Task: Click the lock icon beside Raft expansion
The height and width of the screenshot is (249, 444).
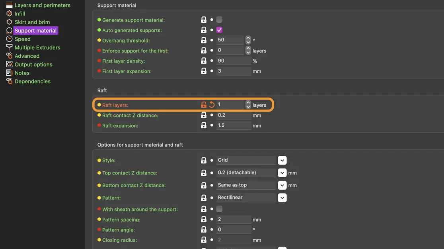Action: tap(204, 125)
